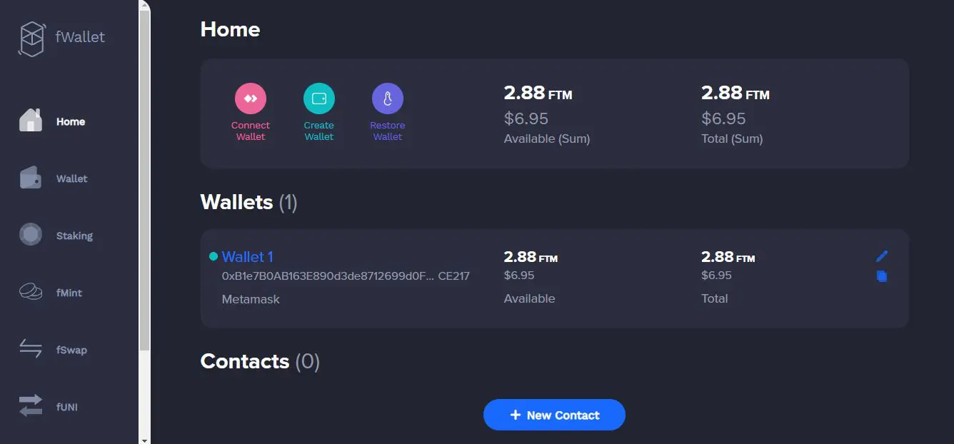Click the Wallets (1) heading
The height and width of the screenshot is (444, 954).
(x=248, y=202)
